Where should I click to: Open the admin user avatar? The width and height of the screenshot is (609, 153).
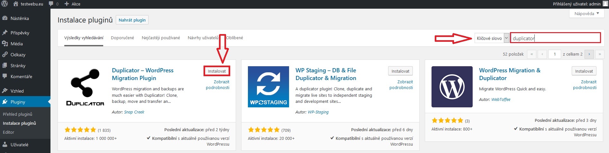point(605,4)
